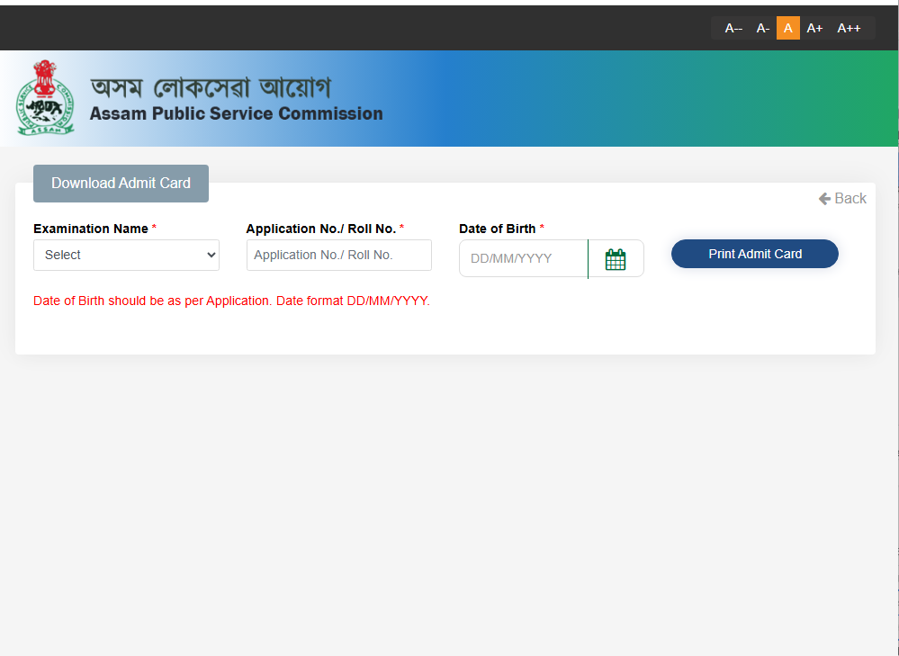Screen dimensions: 899x656
Task: Select largest font size A++
Action: tap(849, 28)
